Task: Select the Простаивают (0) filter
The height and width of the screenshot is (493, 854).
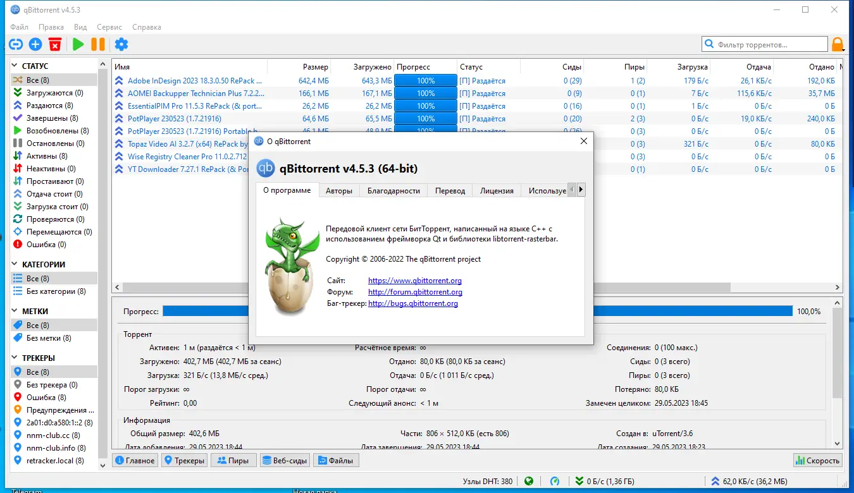Action: (54, 181)
